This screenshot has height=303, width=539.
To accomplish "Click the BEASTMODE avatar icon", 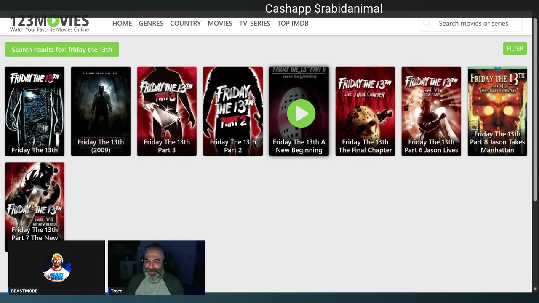I will pos(57,268).
